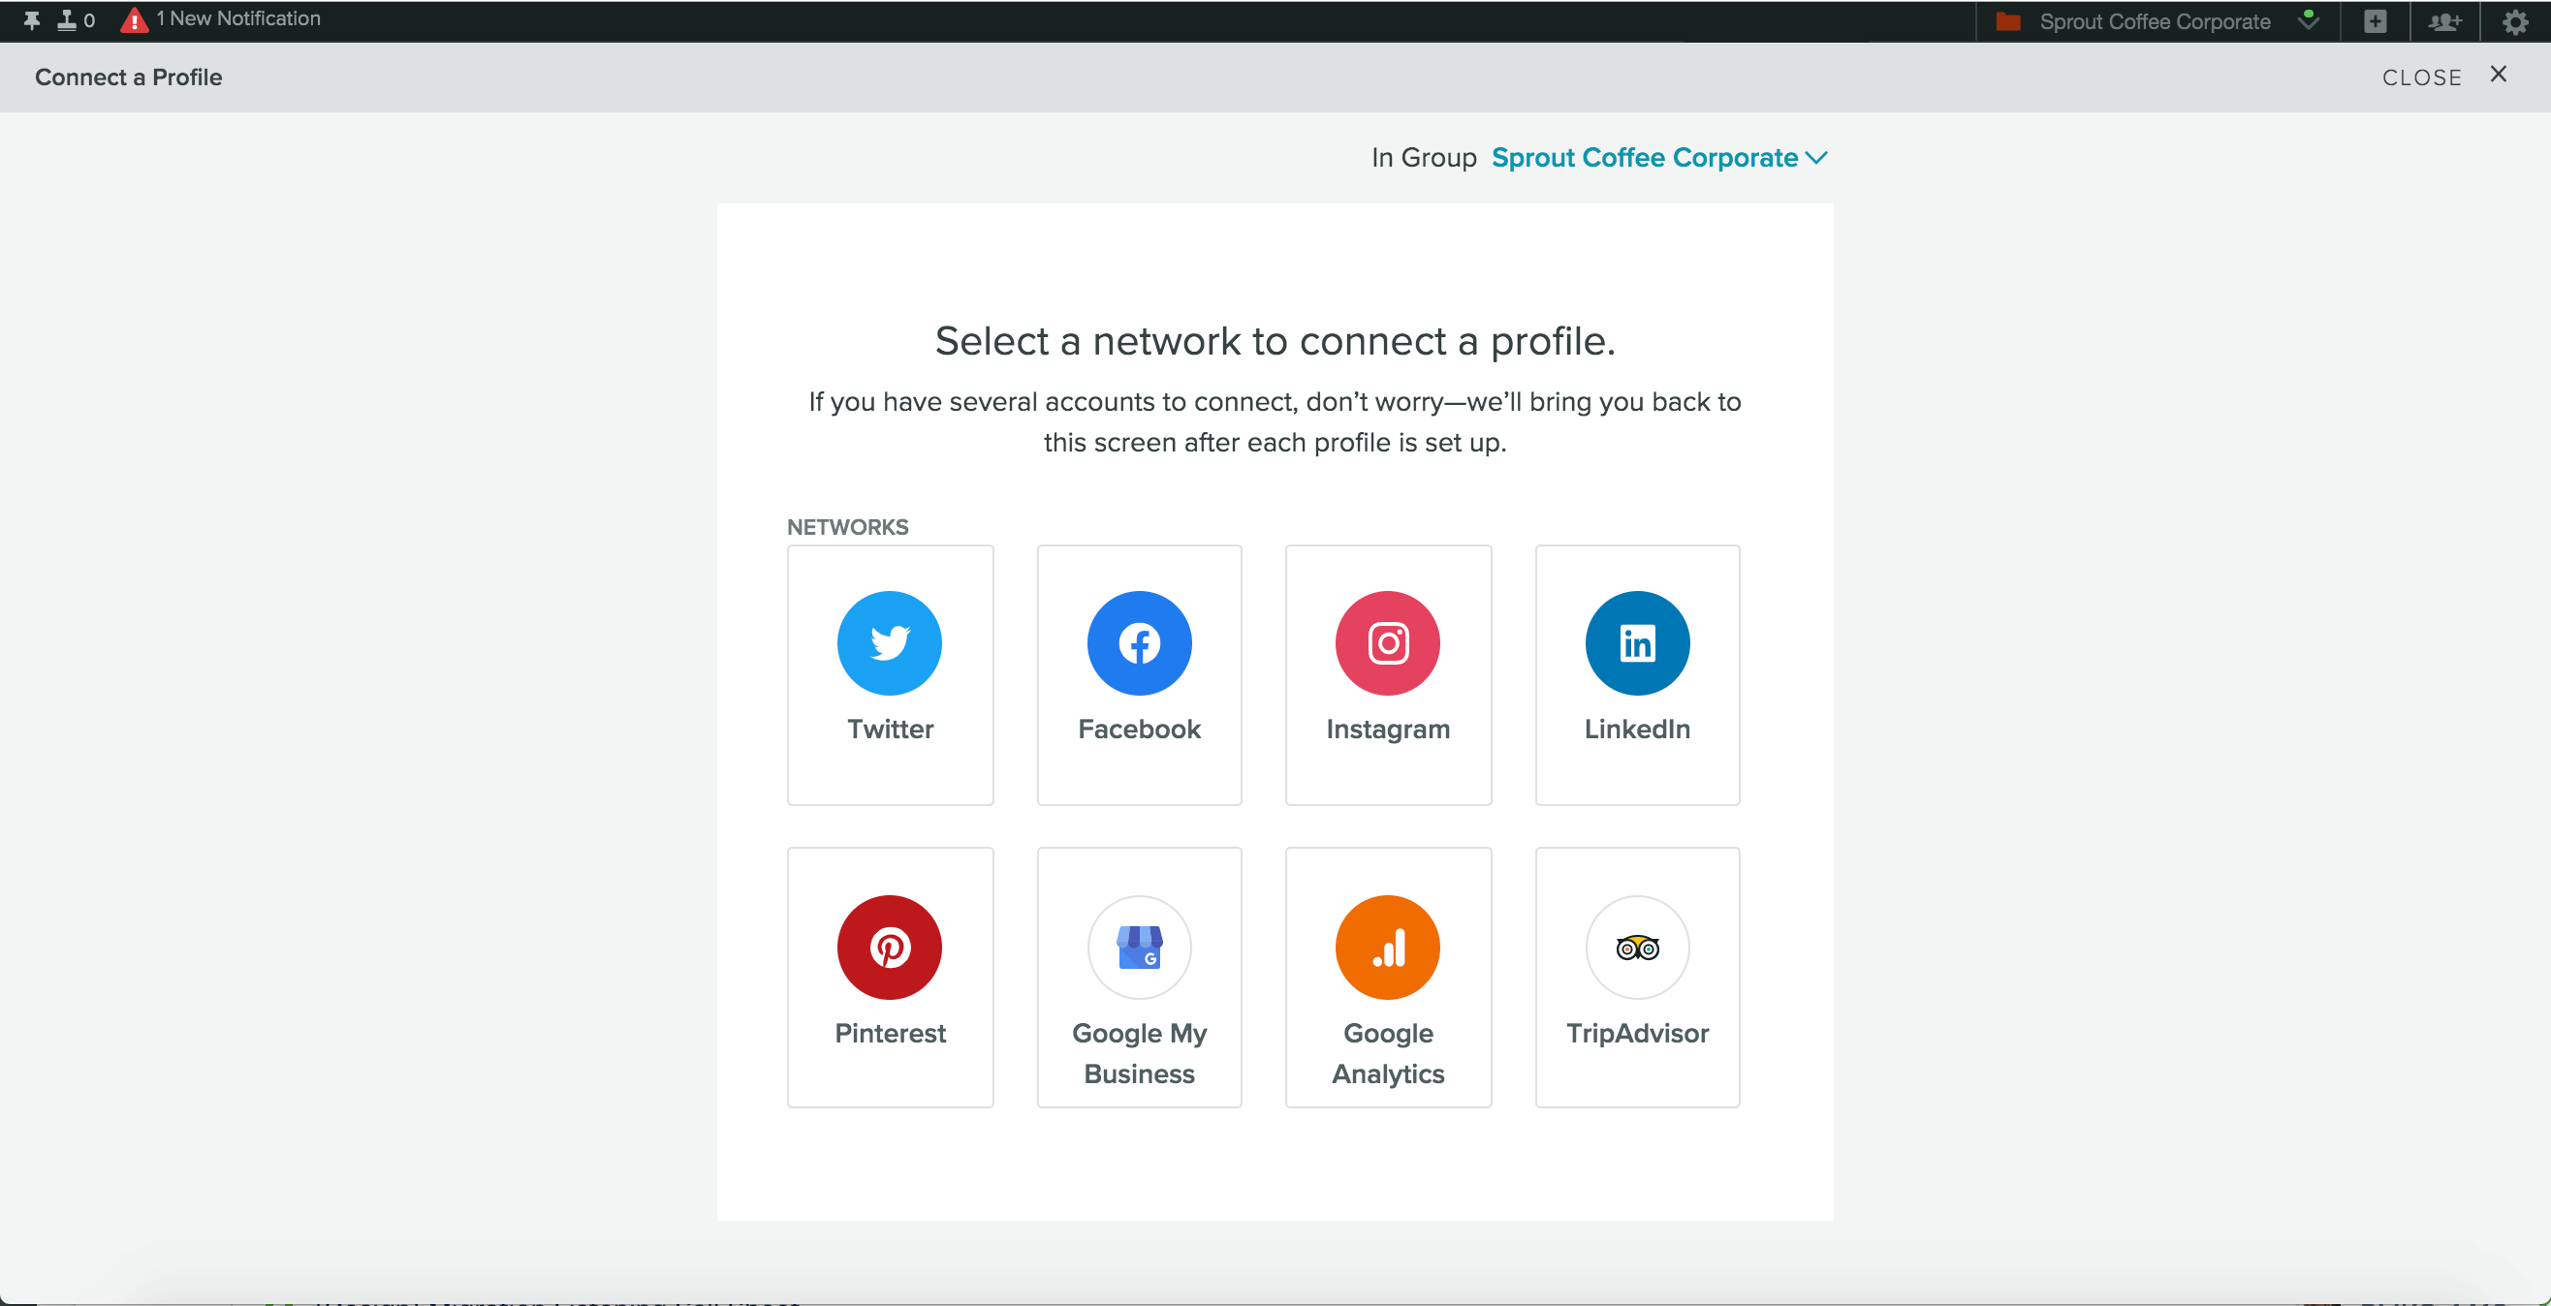Pick the Google My Business icon

(x=1139, y=948)
